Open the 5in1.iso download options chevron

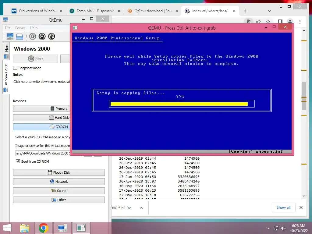(141, 208)
